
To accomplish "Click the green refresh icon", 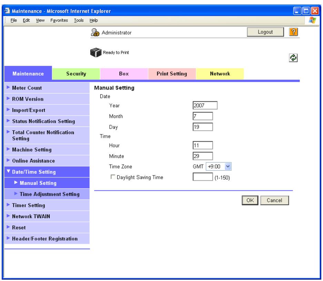I will pyautogui.click(x=293, y=58).
